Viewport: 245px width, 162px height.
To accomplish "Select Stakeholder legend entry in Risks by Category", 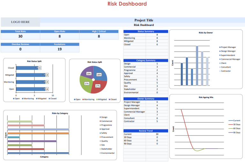I will pyautogui.click(x=106, y=149).
